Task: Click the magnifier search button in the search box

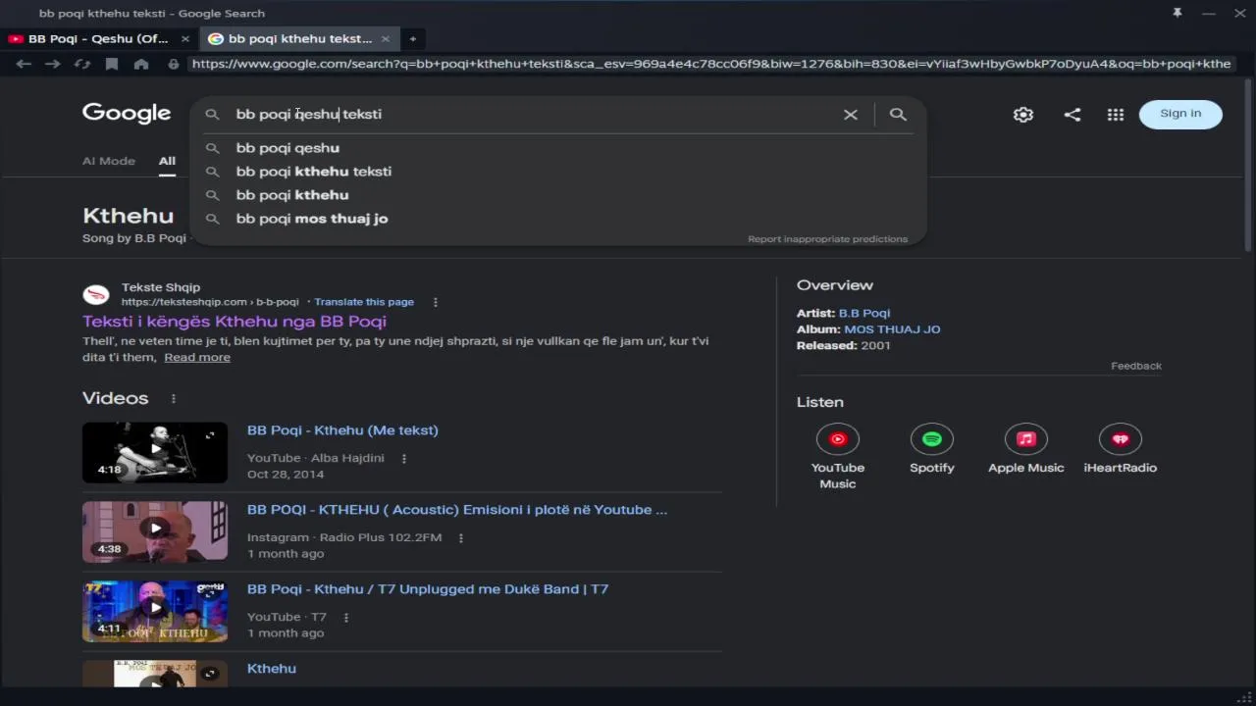Action: (x=898, y=115)
